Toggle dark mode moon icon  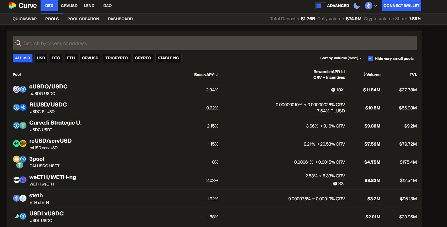tap(357, 6)
